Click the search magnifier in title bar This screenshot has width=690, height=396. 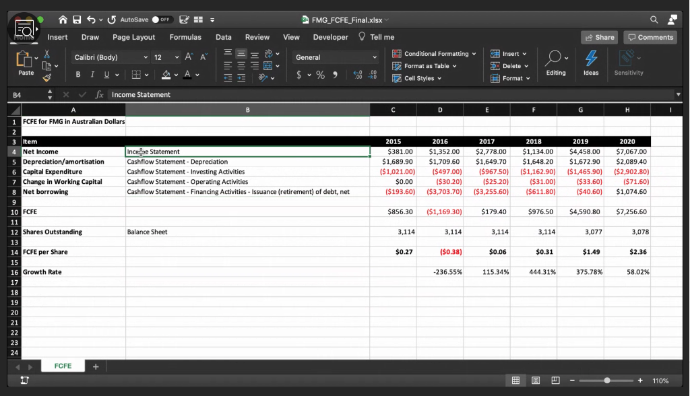point(654,20)
